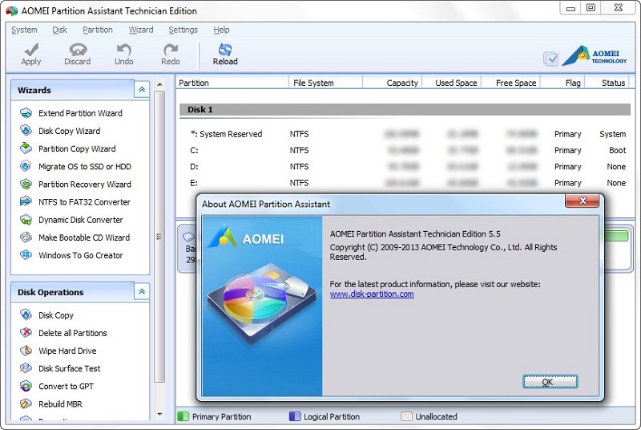Click the Flag column header
641x430 pixels.
(x=562, y=83)
